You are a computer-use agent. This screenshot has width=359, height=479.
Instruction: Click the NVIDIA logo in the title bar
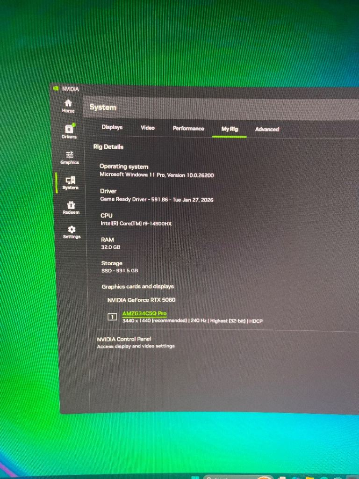[x=56, y=88]
